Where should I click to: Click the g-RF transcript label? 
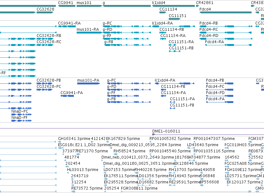pyautogui.click(x=107, y=36)
